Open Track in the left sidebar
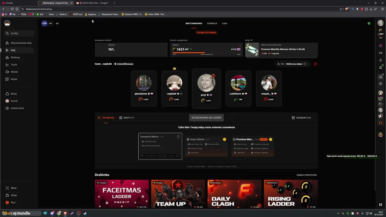This screenshot has width=386, height=217. [x=19, y=64]
